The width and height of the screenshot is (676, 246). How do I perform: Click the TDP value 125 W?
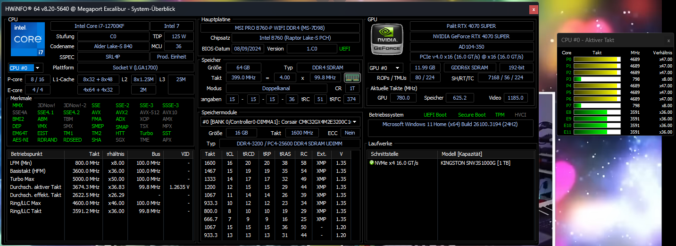(x=179, y=36)
